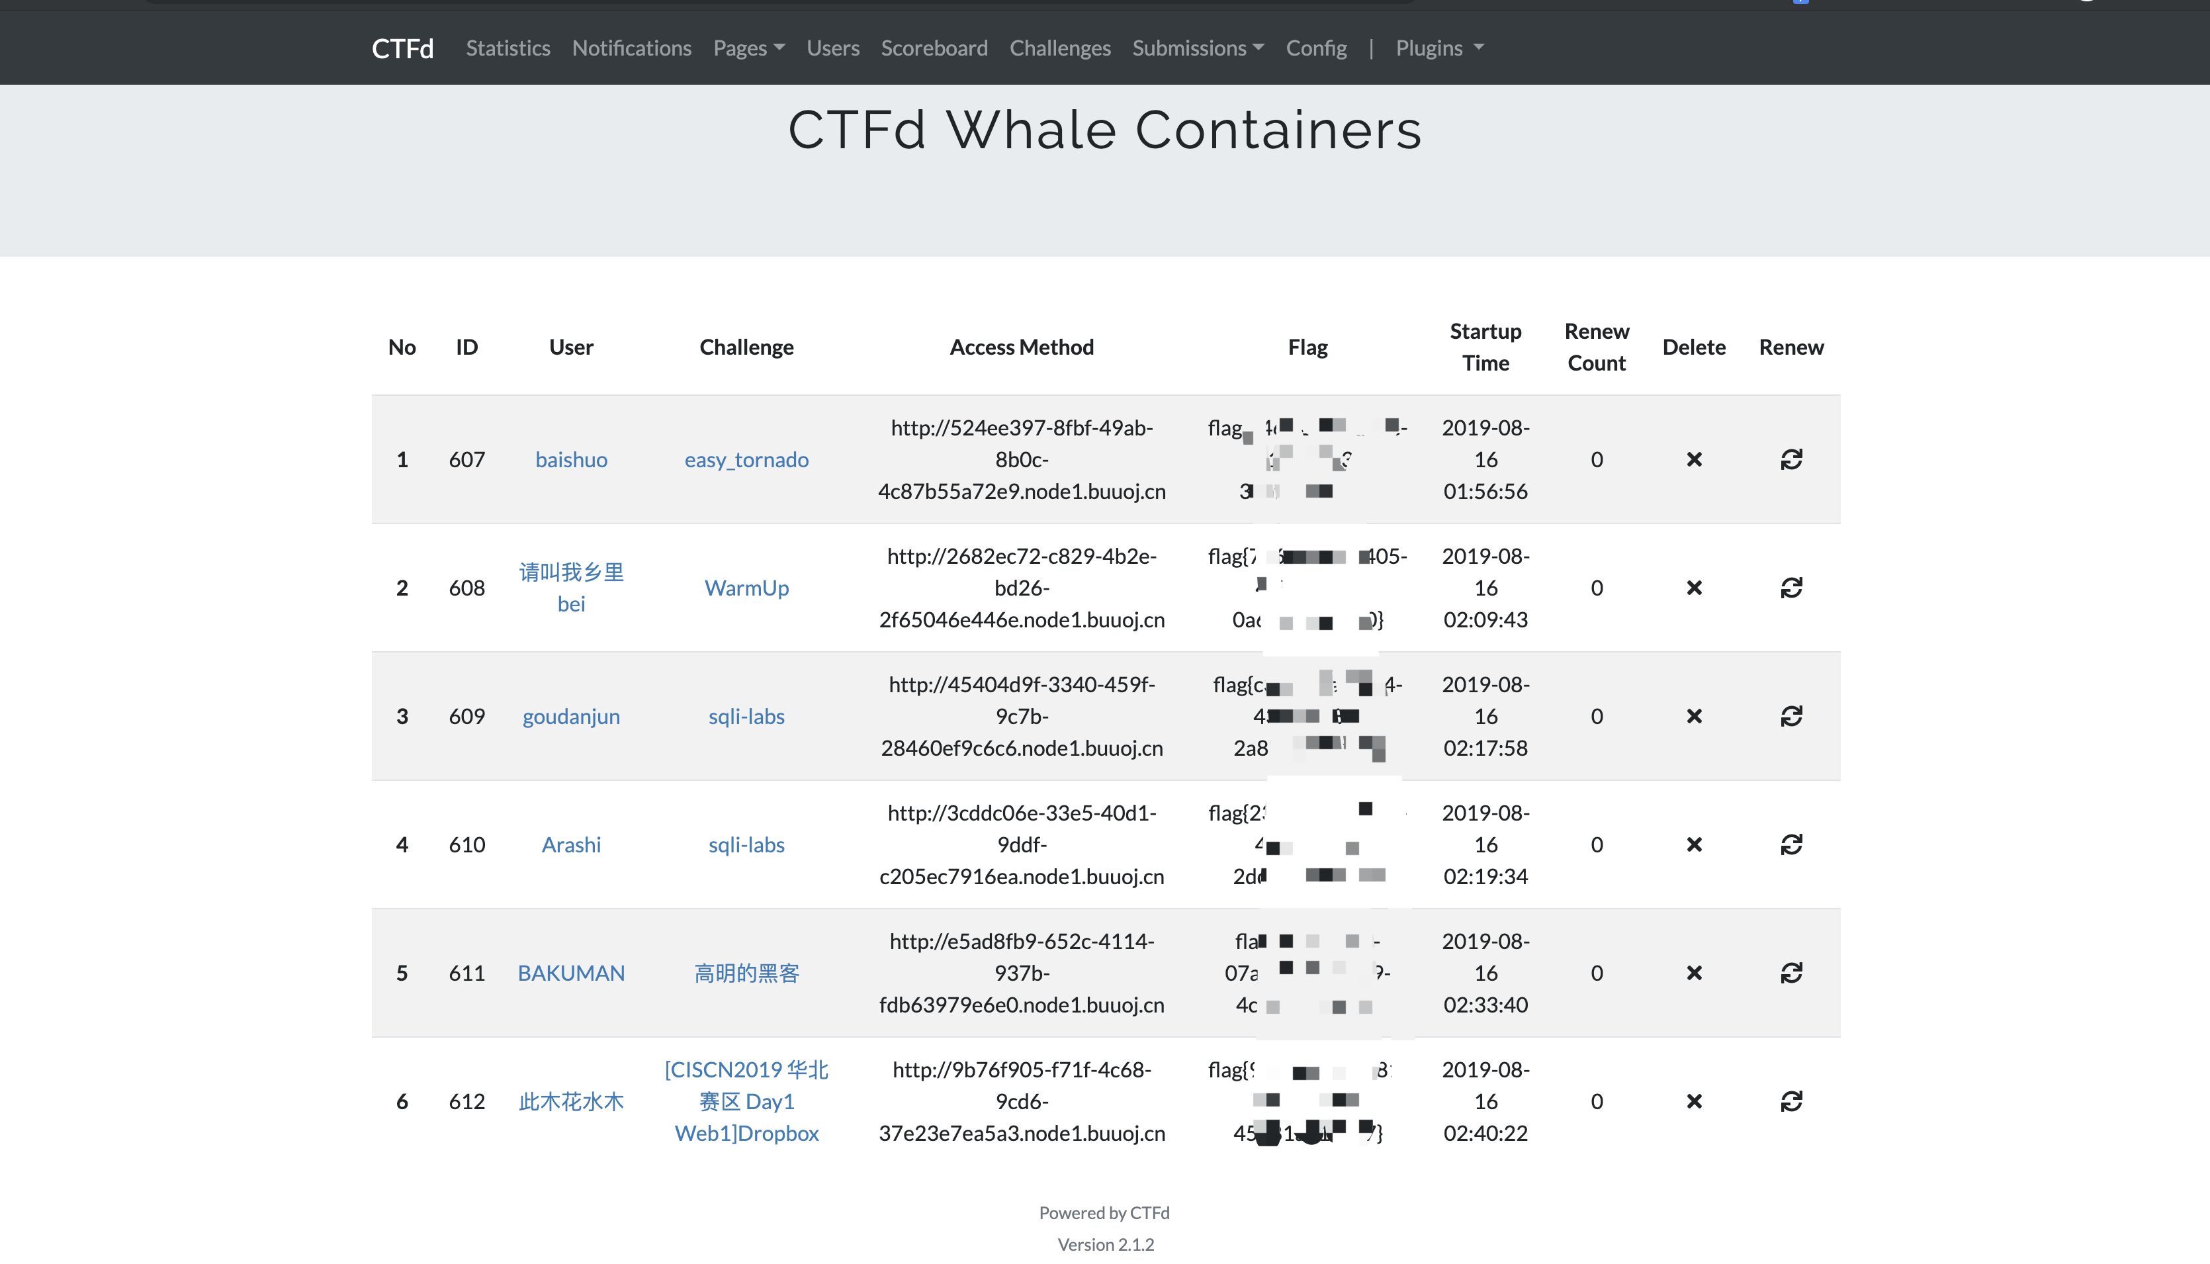Viewport: 2210px width, 1264px height.
Task: Delete goudanjun's sqli-labs container
Action: click(x=1693, y=716)
